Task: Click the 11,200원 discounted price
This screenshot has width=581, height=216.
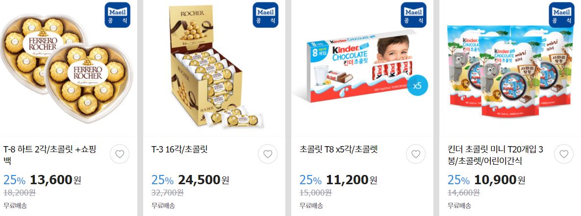Action: [352, 180]
